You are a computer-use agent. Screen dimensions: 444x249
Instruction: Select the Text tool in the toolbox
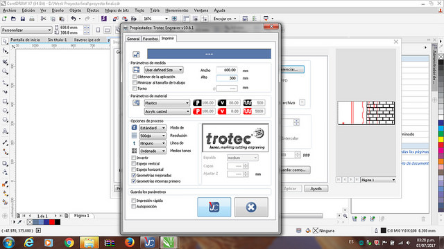[x=5, y=131]
